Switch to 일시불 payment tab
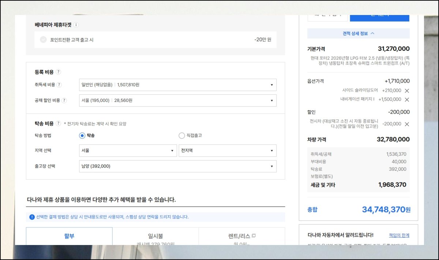Viewport: 439px width, 260px height. [155, 236]
